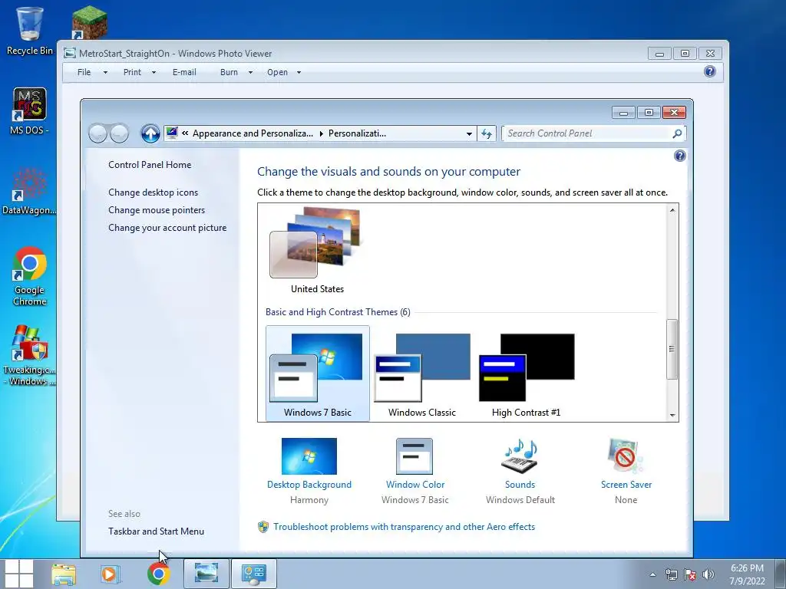Expand the File menu dropdown arrow
Screen dimensions: 786x589
(x=105, y=72)
